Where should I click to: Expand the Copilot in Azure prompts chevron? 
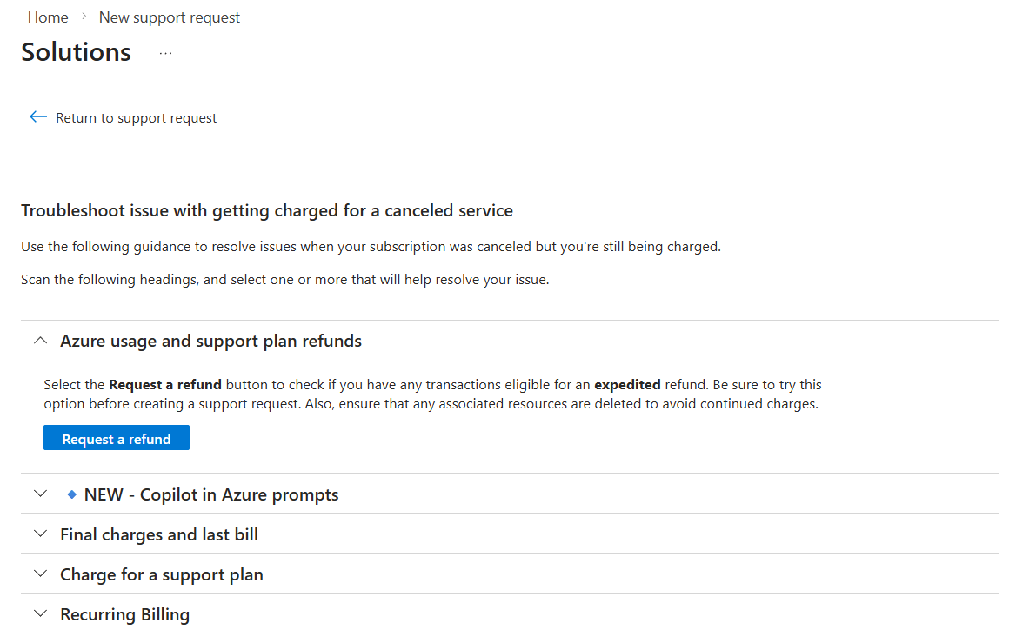(40, 494)
